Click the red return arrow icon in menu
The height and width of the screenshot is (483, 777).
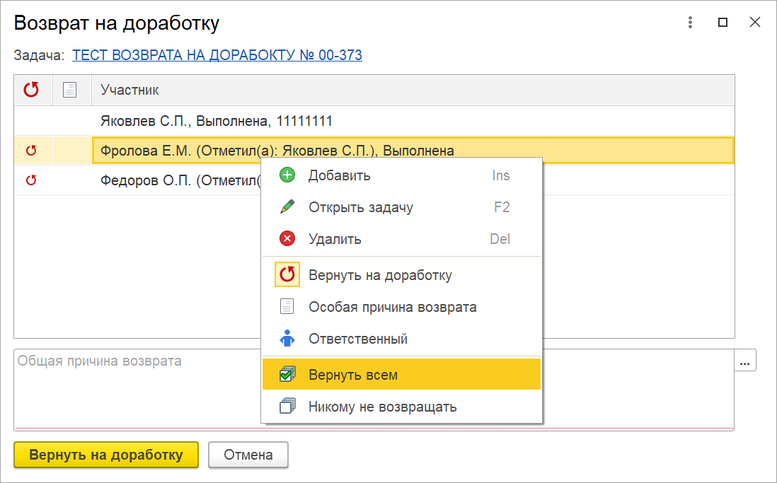click(x=287, y=275)
